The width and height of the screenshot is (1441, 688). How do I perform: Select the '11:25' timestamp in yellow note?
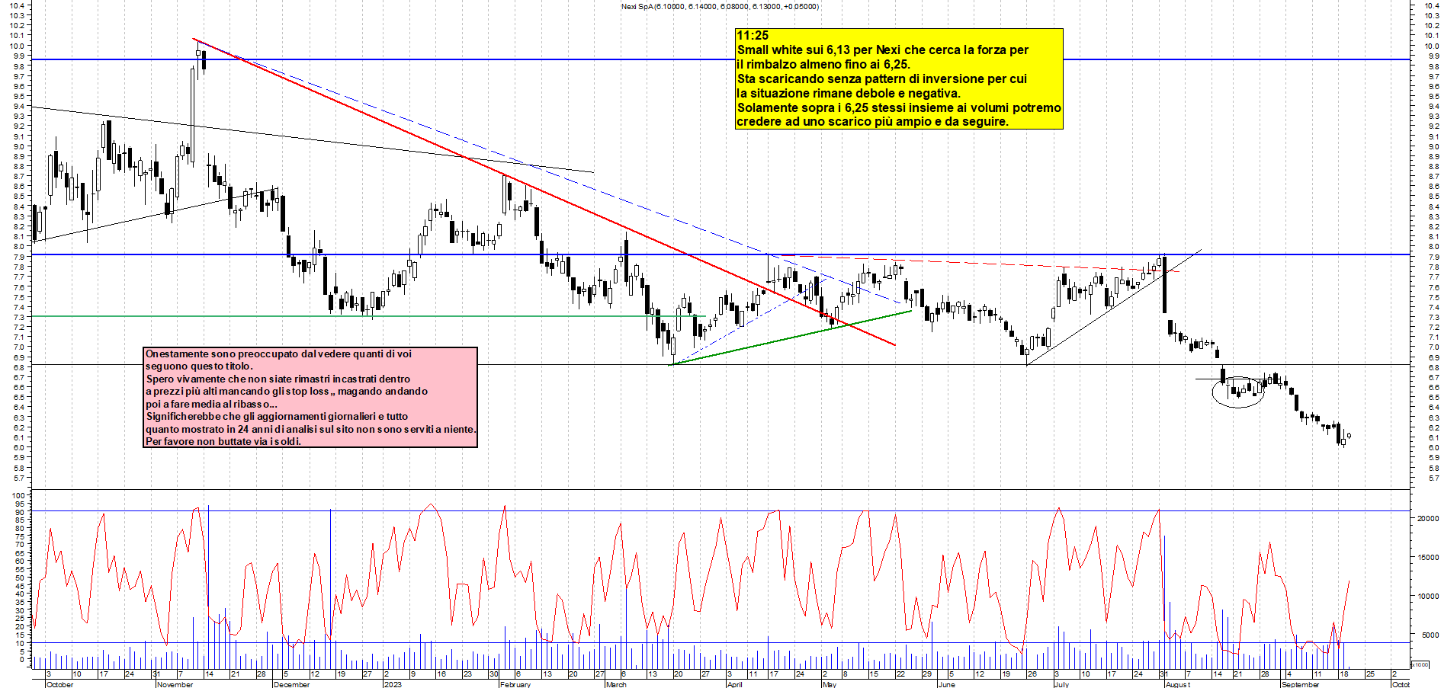point(753,36)
